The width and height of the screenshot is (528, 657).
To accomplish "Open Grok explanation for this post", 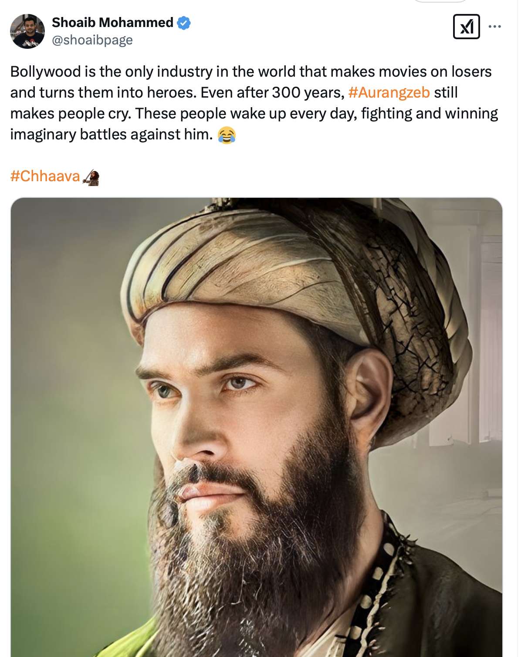I will [x=466, y=27].
